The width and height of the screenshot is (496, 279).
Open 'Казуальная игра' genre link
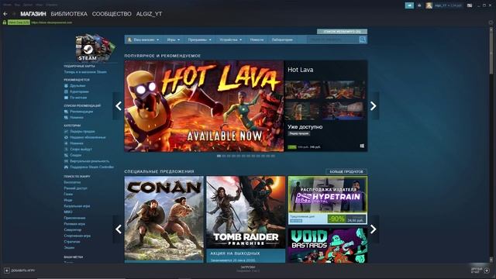coord(77,206)
